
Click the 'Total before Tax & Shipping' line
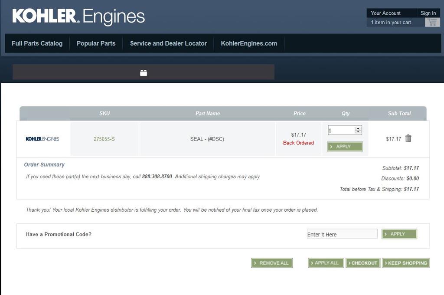[x=379, y=189]
